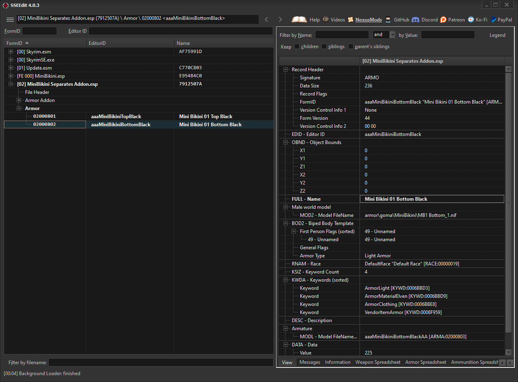
Task: Open the 'and' filter operator dropdown
Action: tap(392, 35)
